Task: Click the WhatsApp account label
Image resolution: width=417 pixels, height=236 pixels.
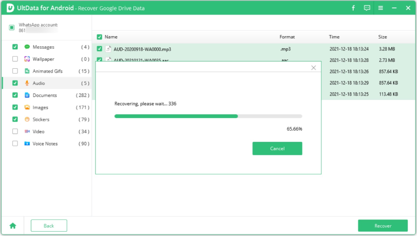Action: (x=38, y=25)
